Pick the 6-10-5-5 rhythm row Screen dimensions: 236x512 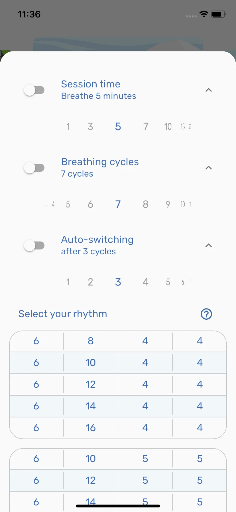[x=118, y=459]
